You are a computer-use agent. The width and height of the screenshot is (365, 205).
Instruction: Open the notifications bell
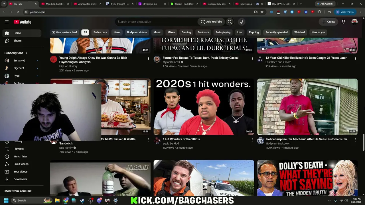pos(344,22)
